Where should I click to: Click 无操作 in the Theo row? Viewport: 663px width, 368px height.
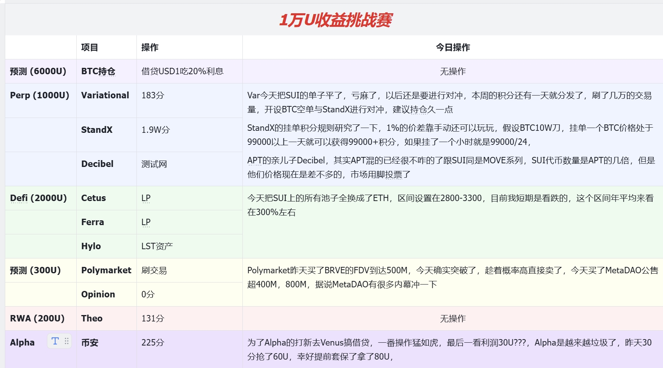click(453, 319)
